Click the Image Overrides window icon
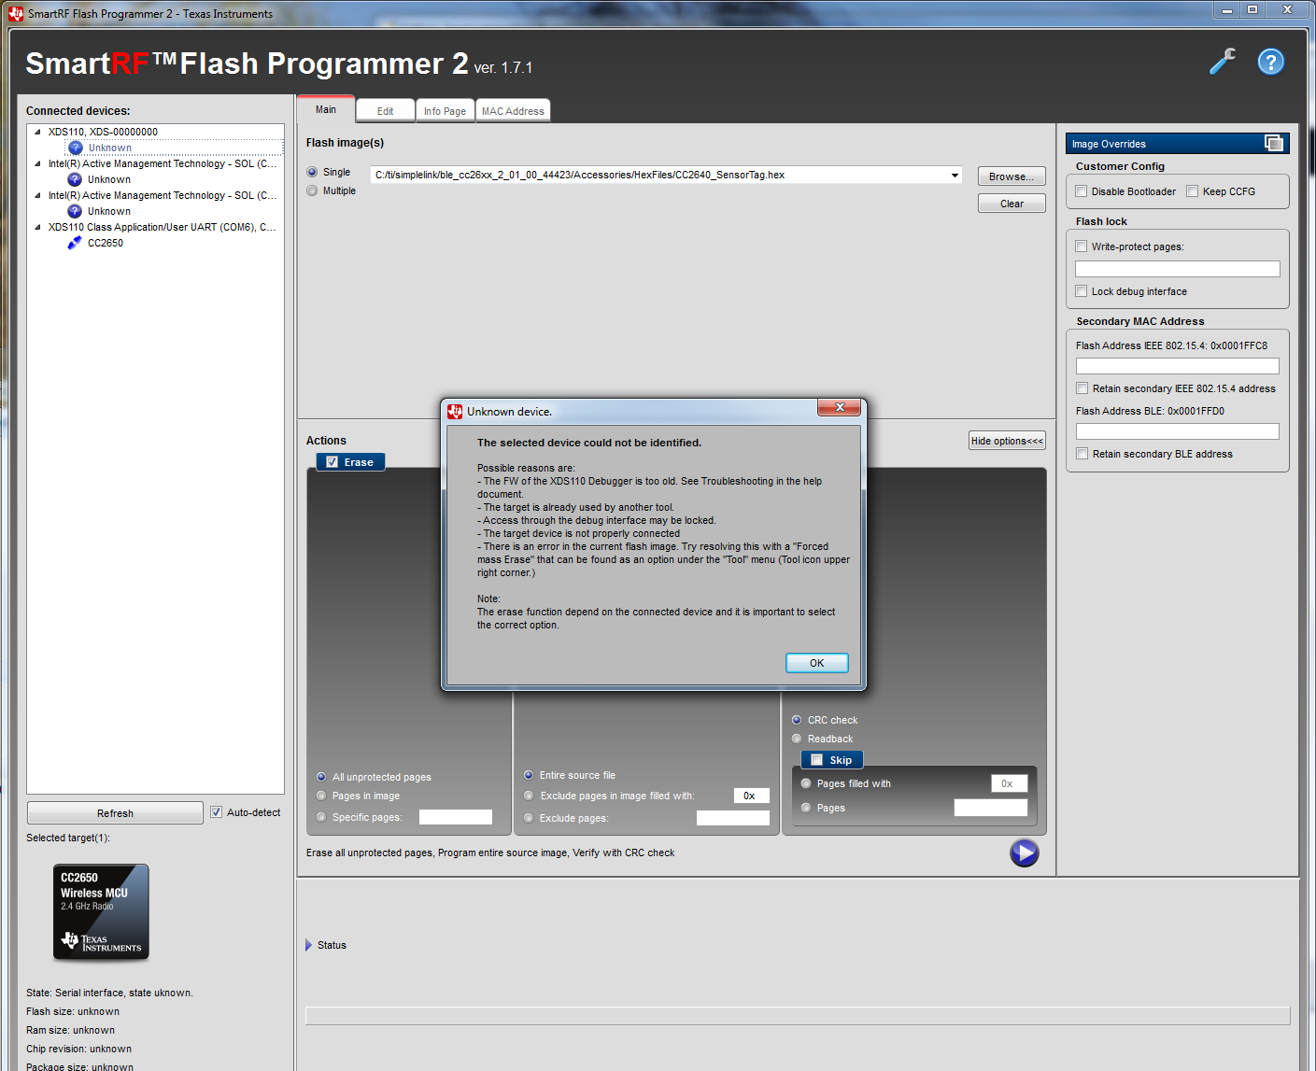Viewport: 1316px width, 1071px height. coord(1274,143)
